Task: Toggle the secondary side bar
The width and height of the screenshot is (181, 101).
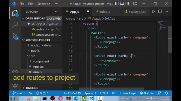Action: click(127, 4)
